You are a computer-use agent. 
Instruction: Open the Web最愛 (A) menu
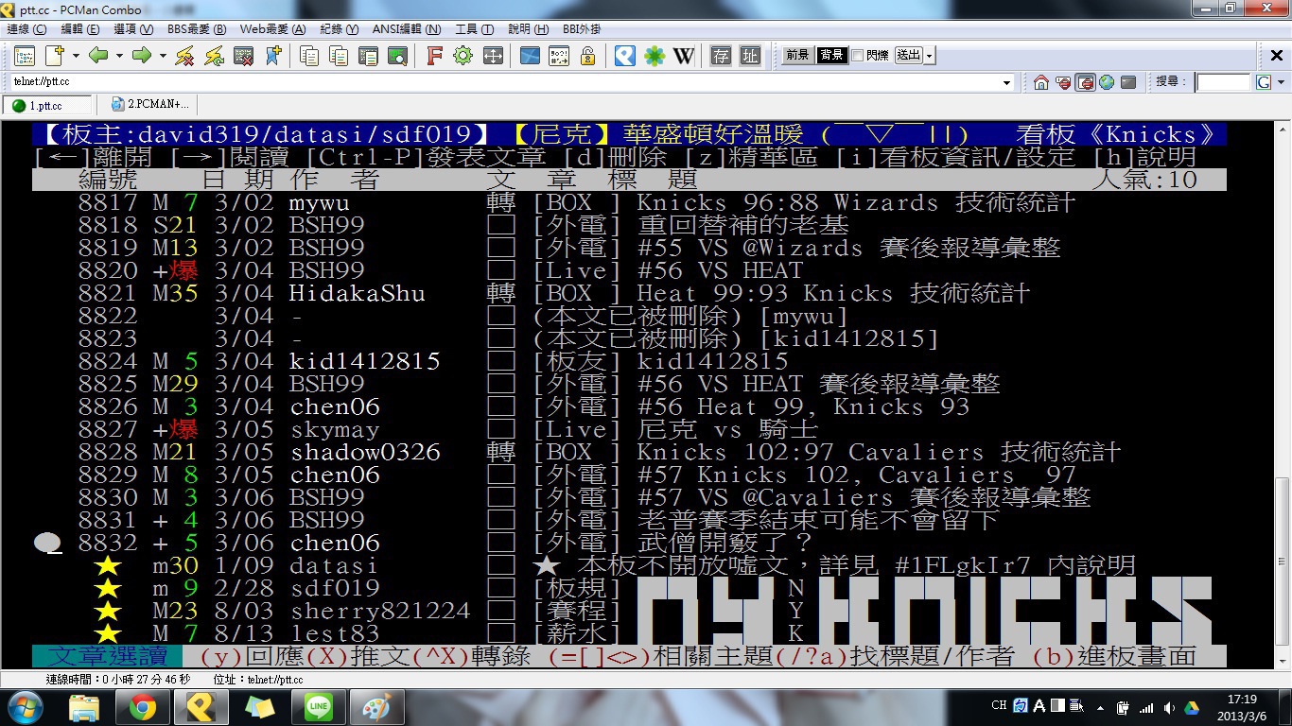(272, 29)
